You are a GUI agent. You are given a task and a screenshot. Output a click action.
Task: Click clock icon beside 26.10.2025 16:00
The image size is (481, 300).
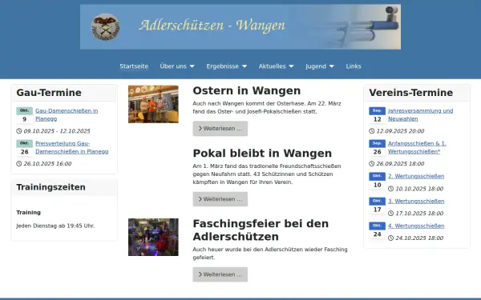coord(19,164)
